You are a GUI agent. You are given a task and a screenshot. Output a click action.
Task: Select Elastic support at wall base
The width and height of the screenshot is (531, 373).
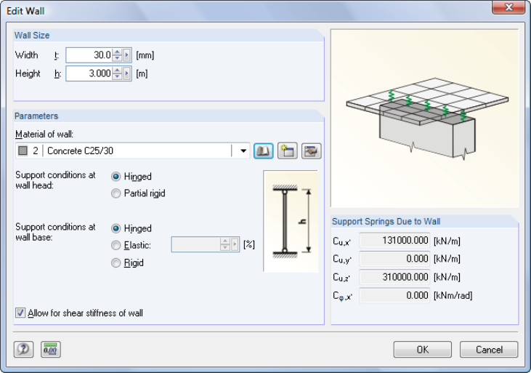coord(116,246)
